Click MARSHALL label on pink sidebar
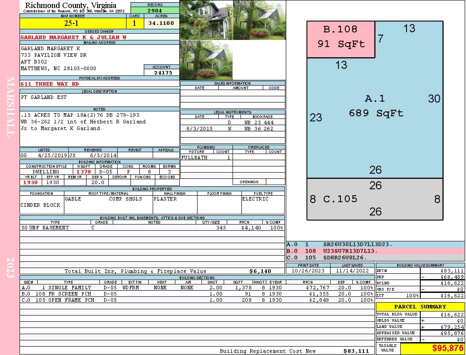This screenshot has height=355, width=466. click(x=10, y=107)
